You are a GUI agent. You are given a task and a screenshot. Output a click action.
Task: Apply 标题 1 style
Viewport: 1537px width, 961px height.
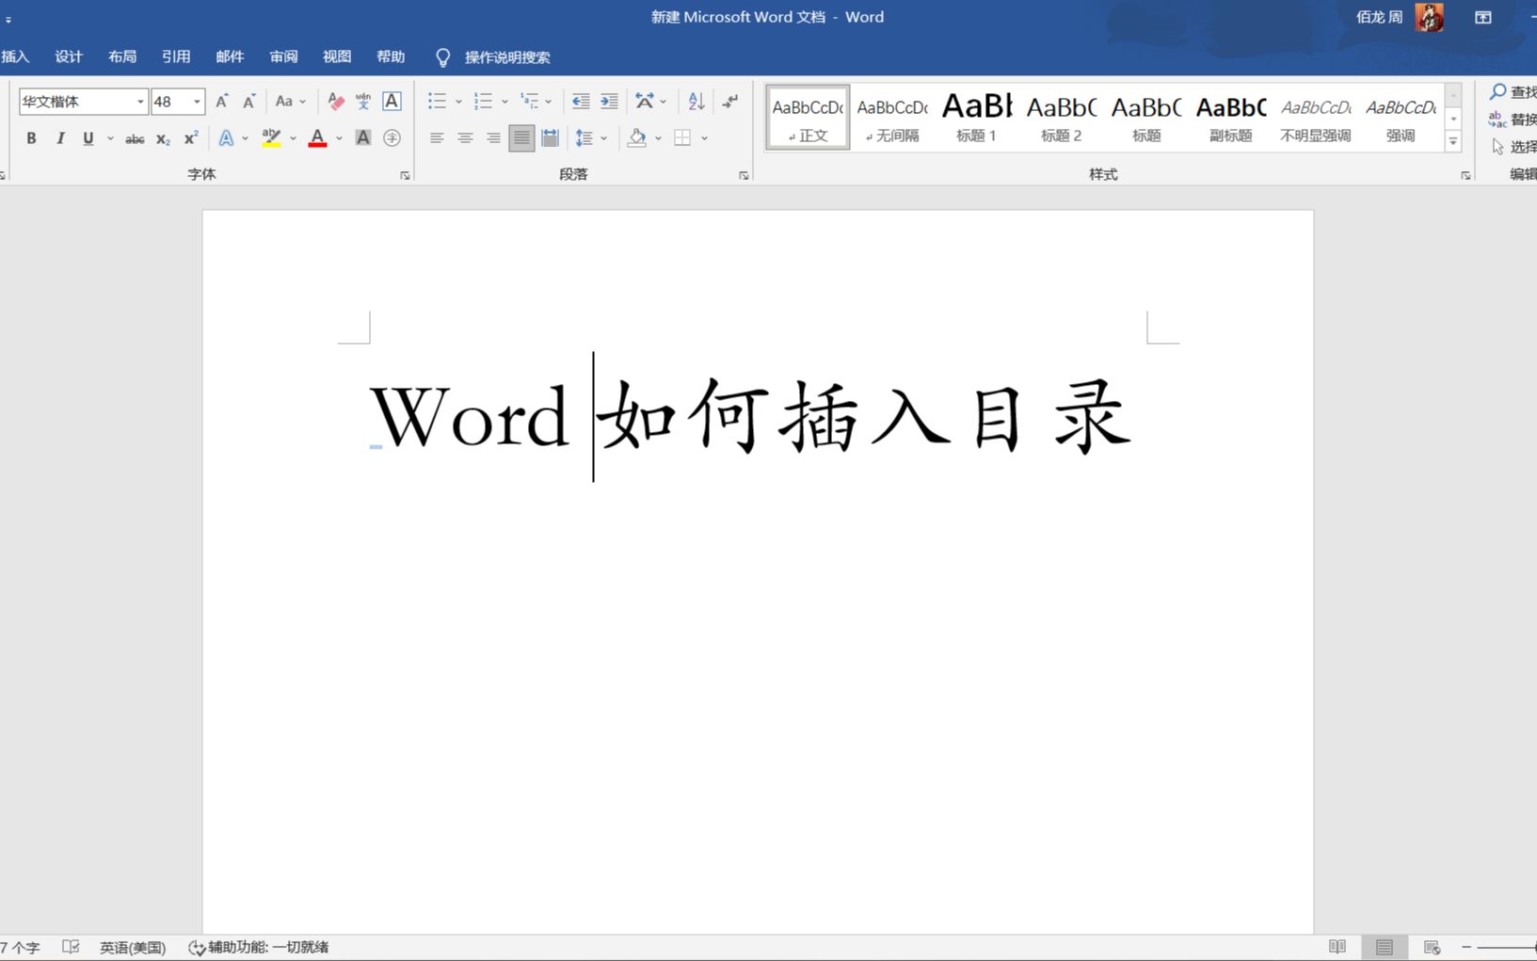click(x=977, y=118)
